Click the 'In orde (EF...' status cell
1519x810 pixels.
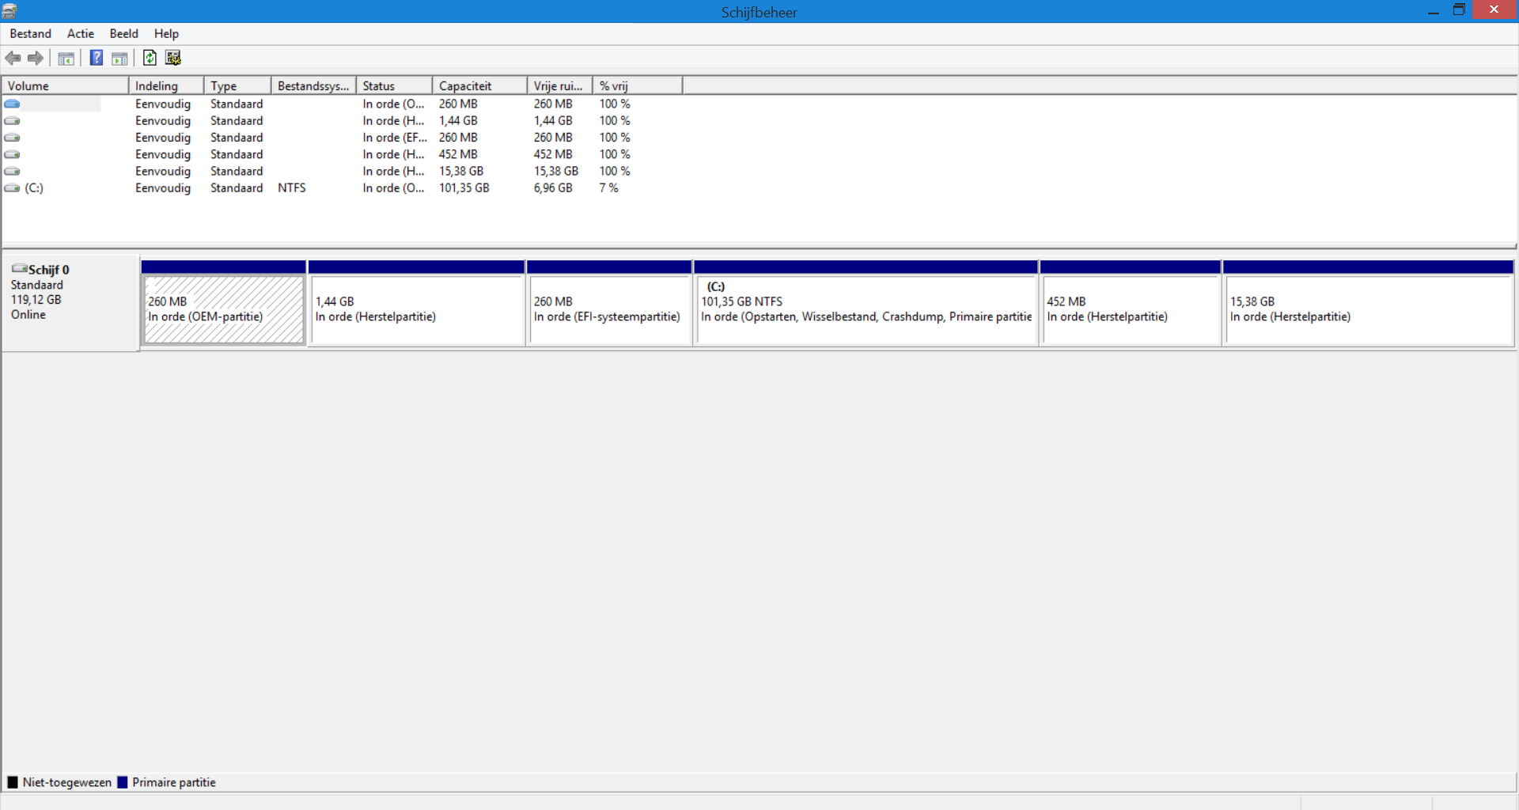pos(395,138)
